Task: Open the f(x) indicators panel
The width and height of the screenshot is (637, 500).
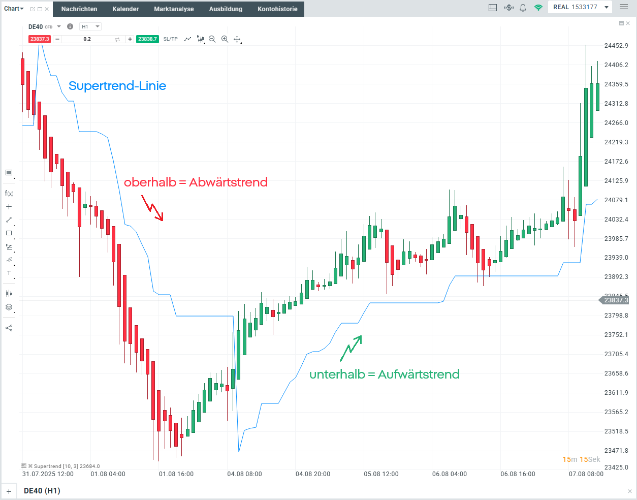Action: [x=9, y=193]
